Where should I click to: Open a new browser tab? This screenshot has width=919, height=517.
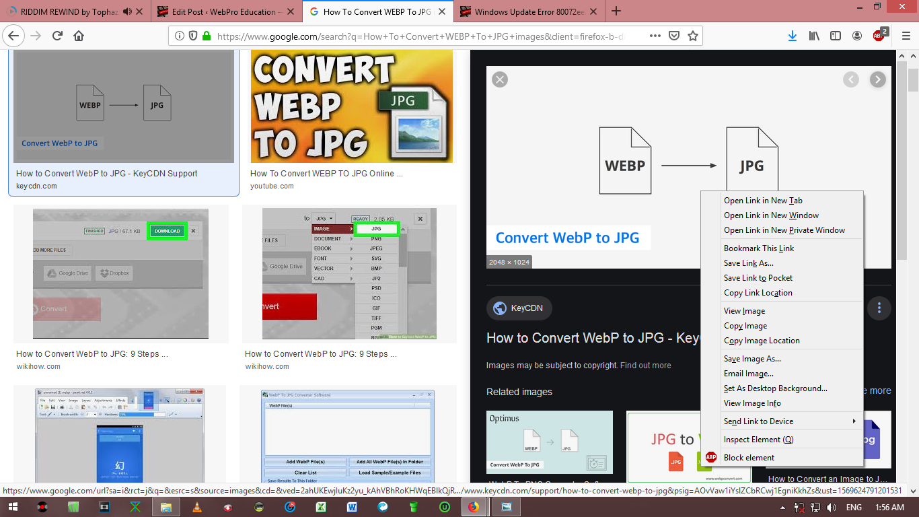616,11
